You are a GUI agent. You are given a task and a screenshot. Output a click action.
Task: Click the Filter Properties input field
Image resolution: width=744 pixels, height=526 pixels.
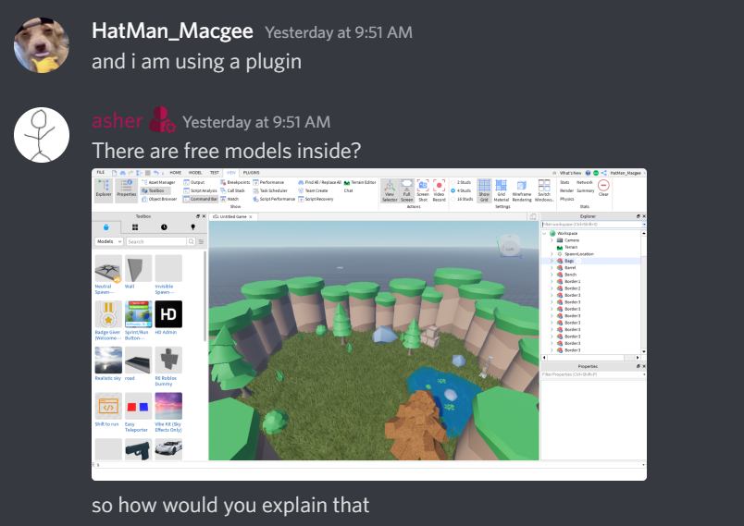(592, 374)
